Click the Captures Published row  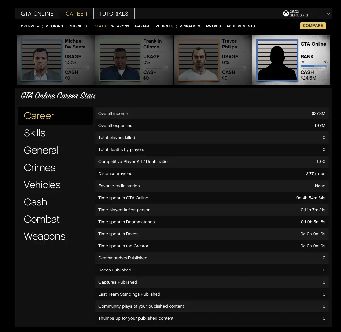212,282
